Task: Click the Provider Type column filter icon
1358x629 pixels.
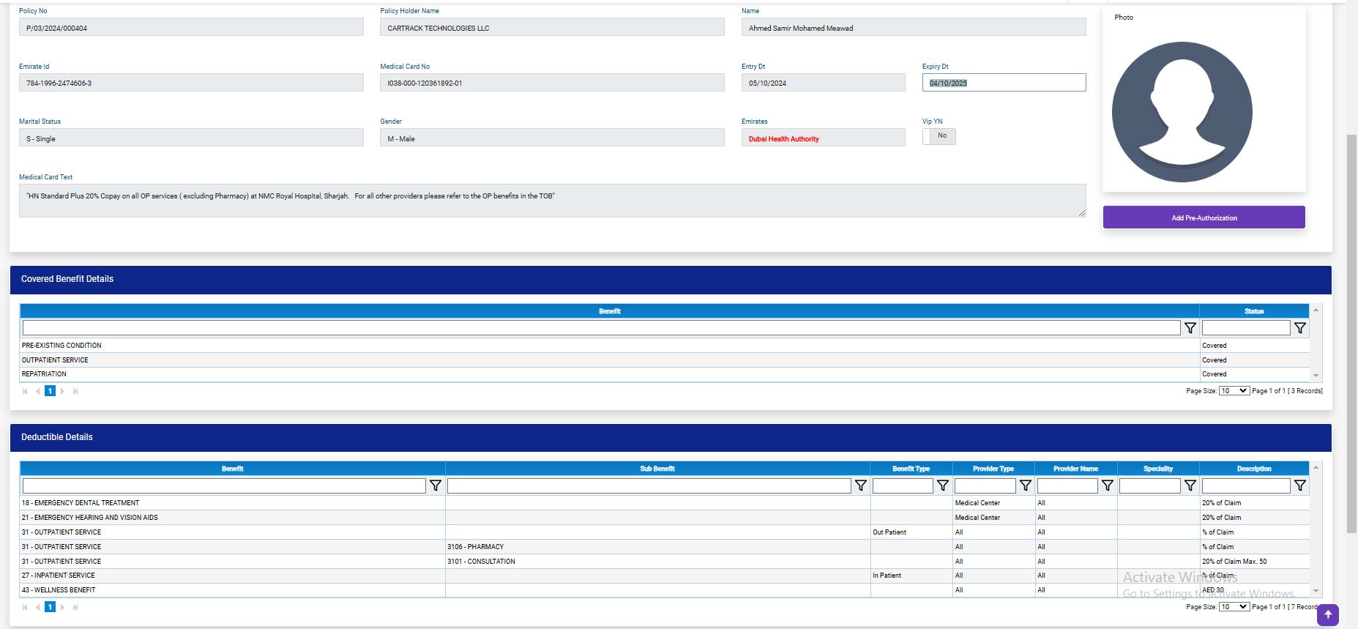Action: (x=1025, y=485)
